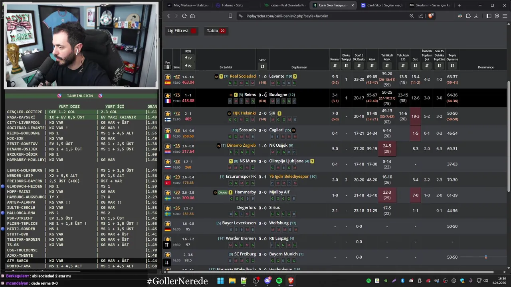Open browser extensions puzzle icon
The height and width of the screenshot is (287, 511).
tap(468, 16)
